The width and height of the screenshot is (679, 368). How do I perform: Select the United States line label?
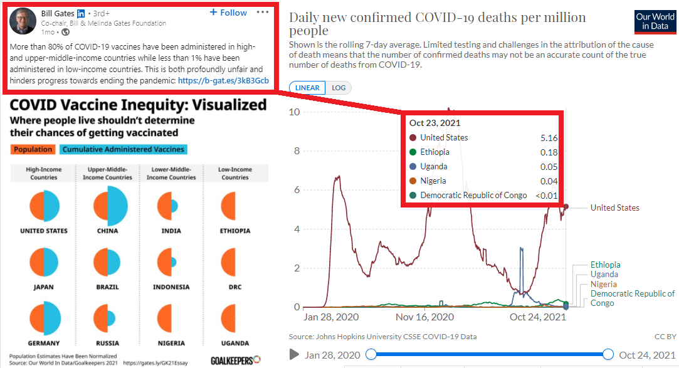tap(614, 208)
